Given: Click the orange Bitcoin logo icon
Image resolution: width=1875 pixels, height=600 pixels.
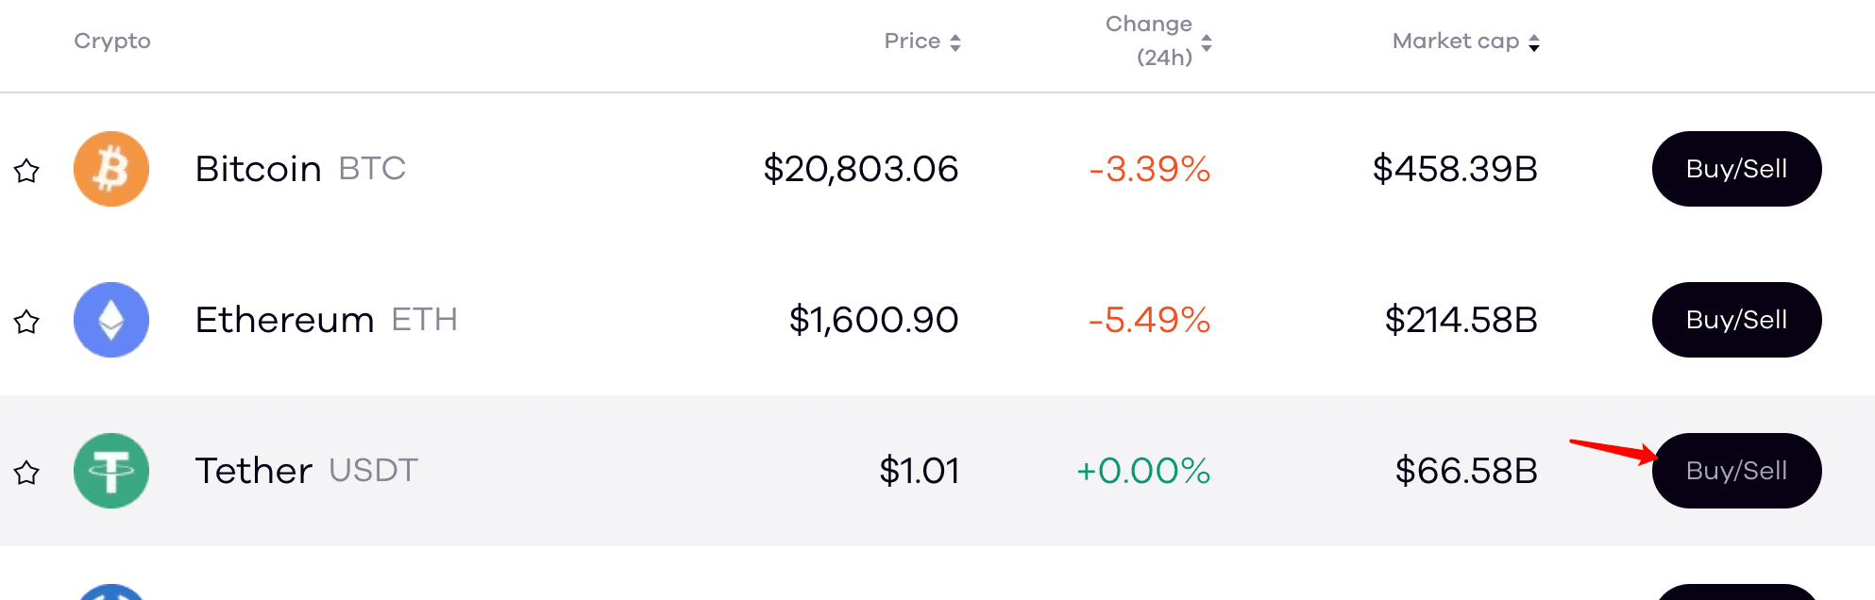Looking at the screenshot, I should click(111, 169).
